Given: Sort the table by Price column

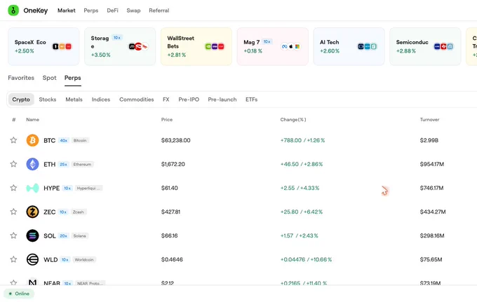Looking at the screenshot, I should (x=167, y=120).
